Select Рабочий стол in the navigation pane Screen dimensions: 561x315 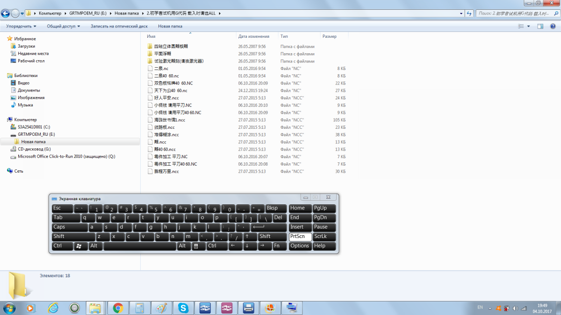coord(31,61)
